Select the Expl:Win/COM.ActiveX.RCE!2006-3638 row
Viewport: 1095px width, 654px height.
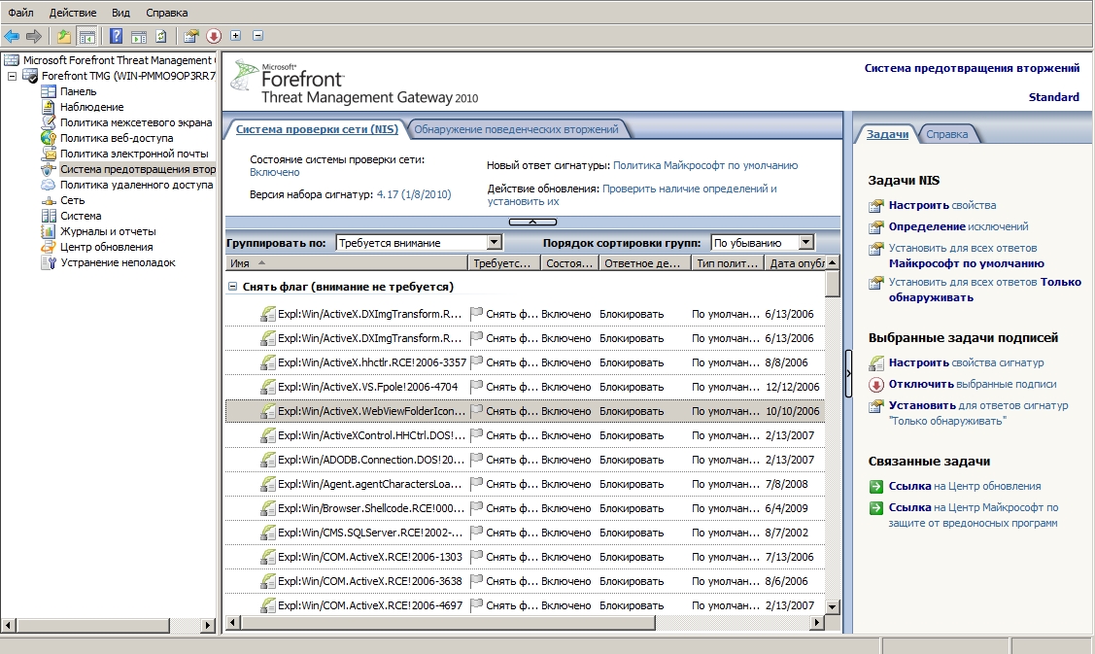tap(525, 581)
